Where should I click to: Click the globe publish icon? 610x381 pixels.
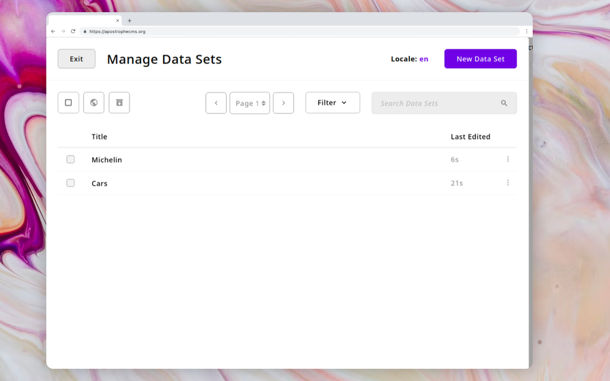coord(94,103)
